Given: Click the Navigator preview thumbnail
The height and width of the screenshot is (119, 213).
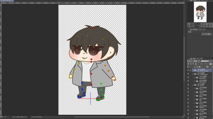Looking at the screenshot, I should tap(200, 12).
